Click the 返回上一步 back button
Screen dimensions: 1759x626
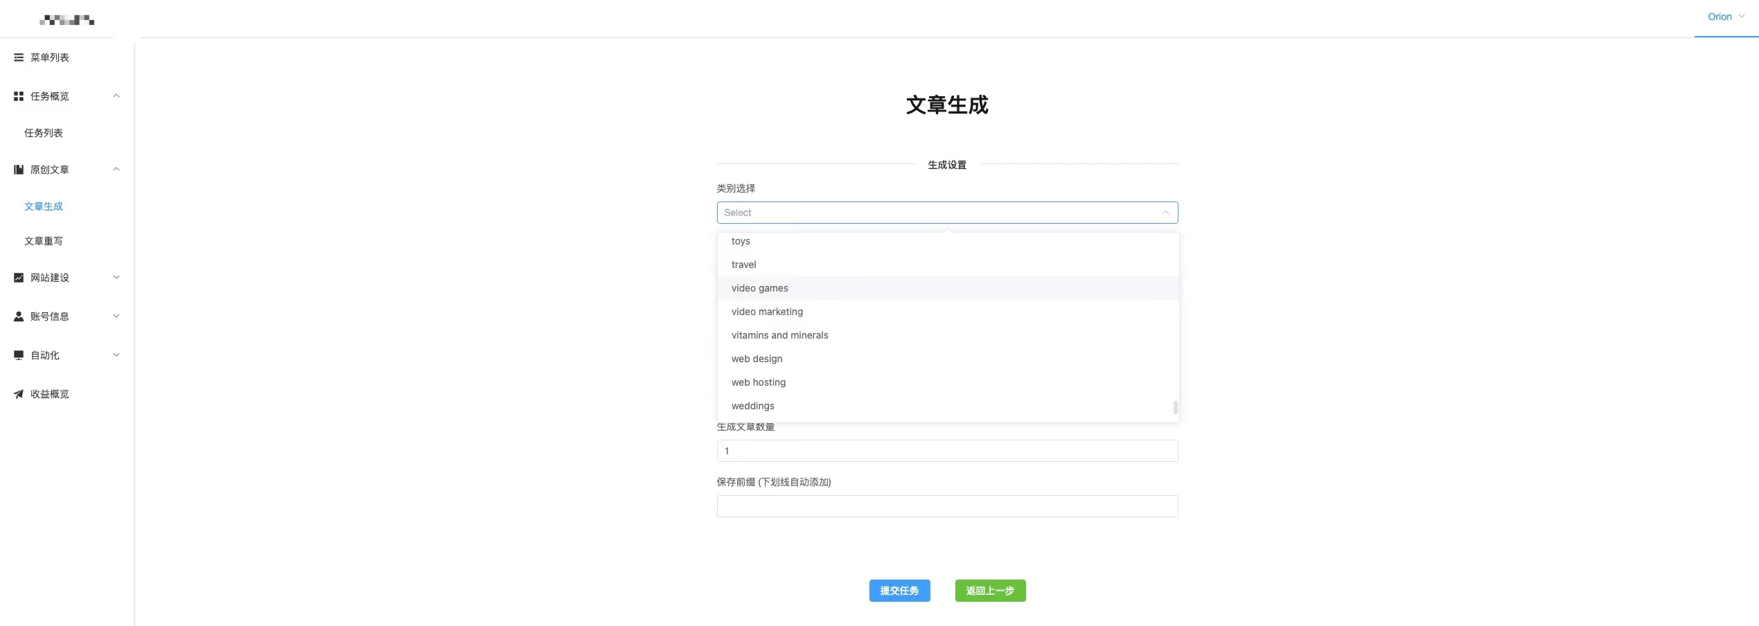990,591
